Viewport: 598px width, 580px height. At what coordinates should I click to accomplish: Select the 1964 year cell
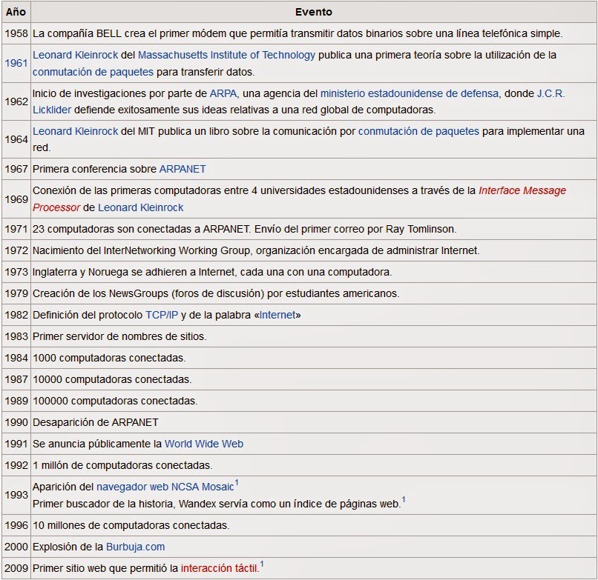click(x=16, y=139)
